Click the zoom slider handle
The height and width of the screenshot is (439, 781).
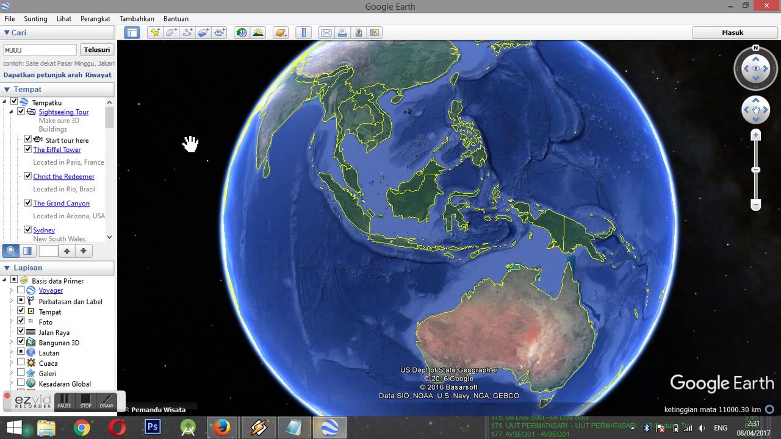756,170
